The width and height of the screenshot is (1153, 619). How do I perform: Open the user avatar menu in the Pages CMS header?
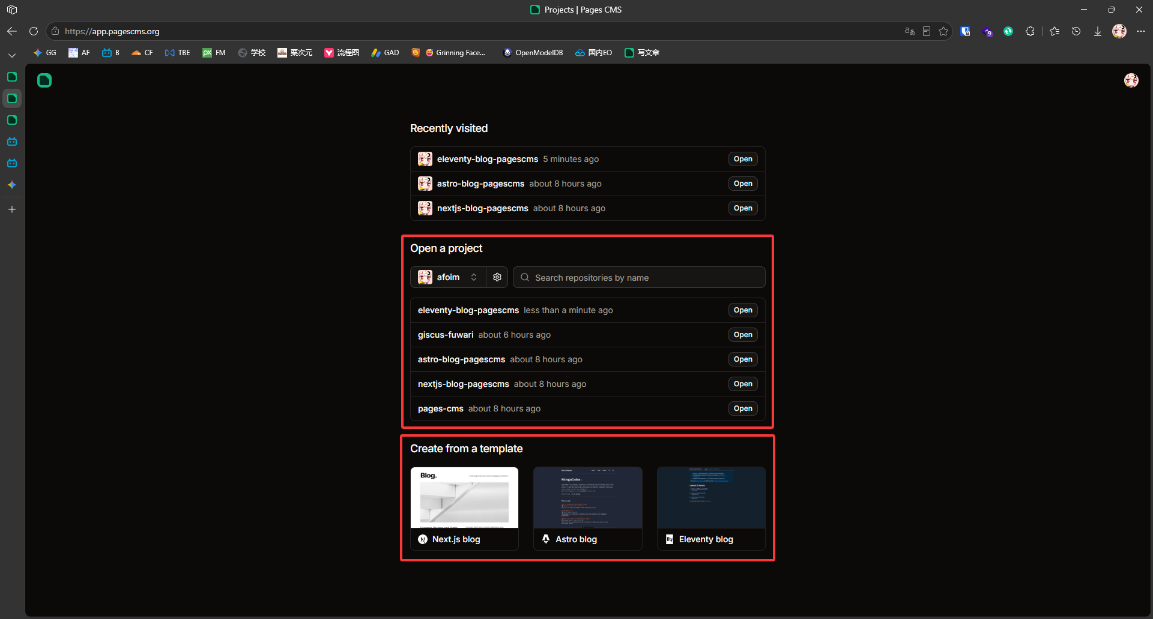click(x=1131, y=80)
